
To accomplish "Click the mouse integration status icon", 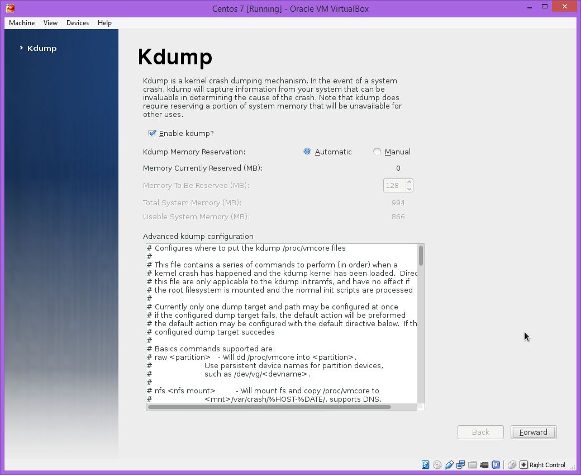I will pyautogui.click(x=512, y=464).
